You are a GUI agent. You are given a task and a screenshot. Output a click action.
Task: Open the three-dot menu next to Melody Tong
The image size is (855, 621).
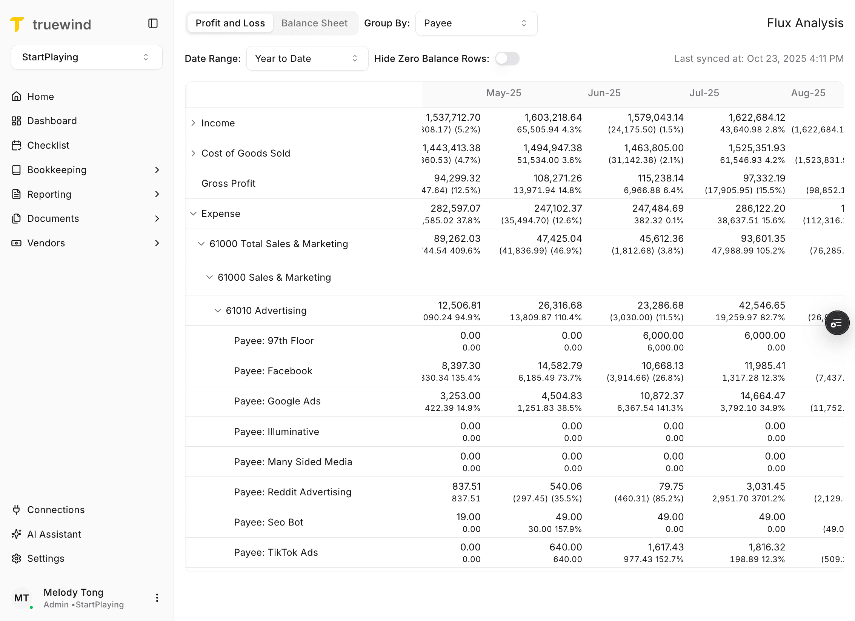157,598
